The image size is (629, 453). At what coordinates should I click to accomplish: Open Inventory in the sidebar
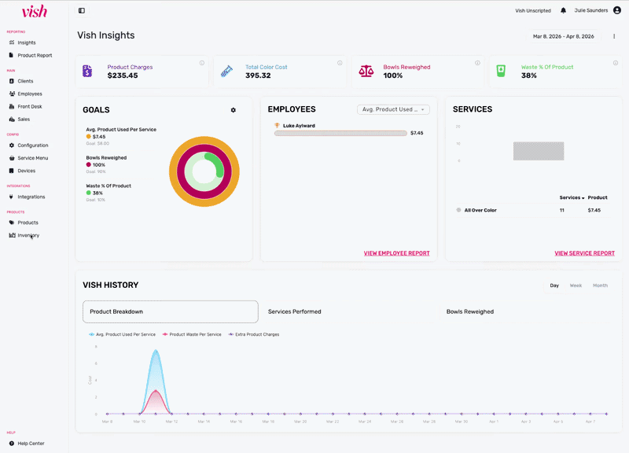28,235
